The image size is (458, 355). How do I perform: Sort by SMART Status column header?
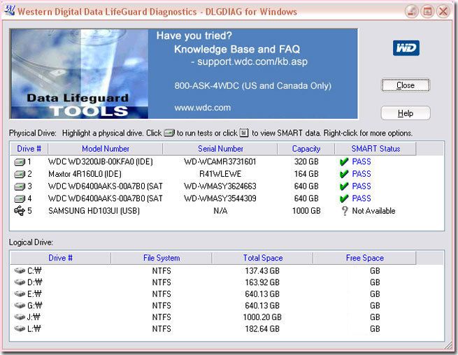tap(375, 149)
